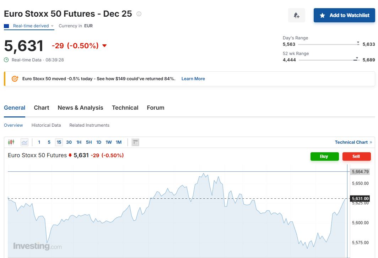Click the Add to Watchlist button
Viewport: 378px width, 258px height.
(344, 15)
